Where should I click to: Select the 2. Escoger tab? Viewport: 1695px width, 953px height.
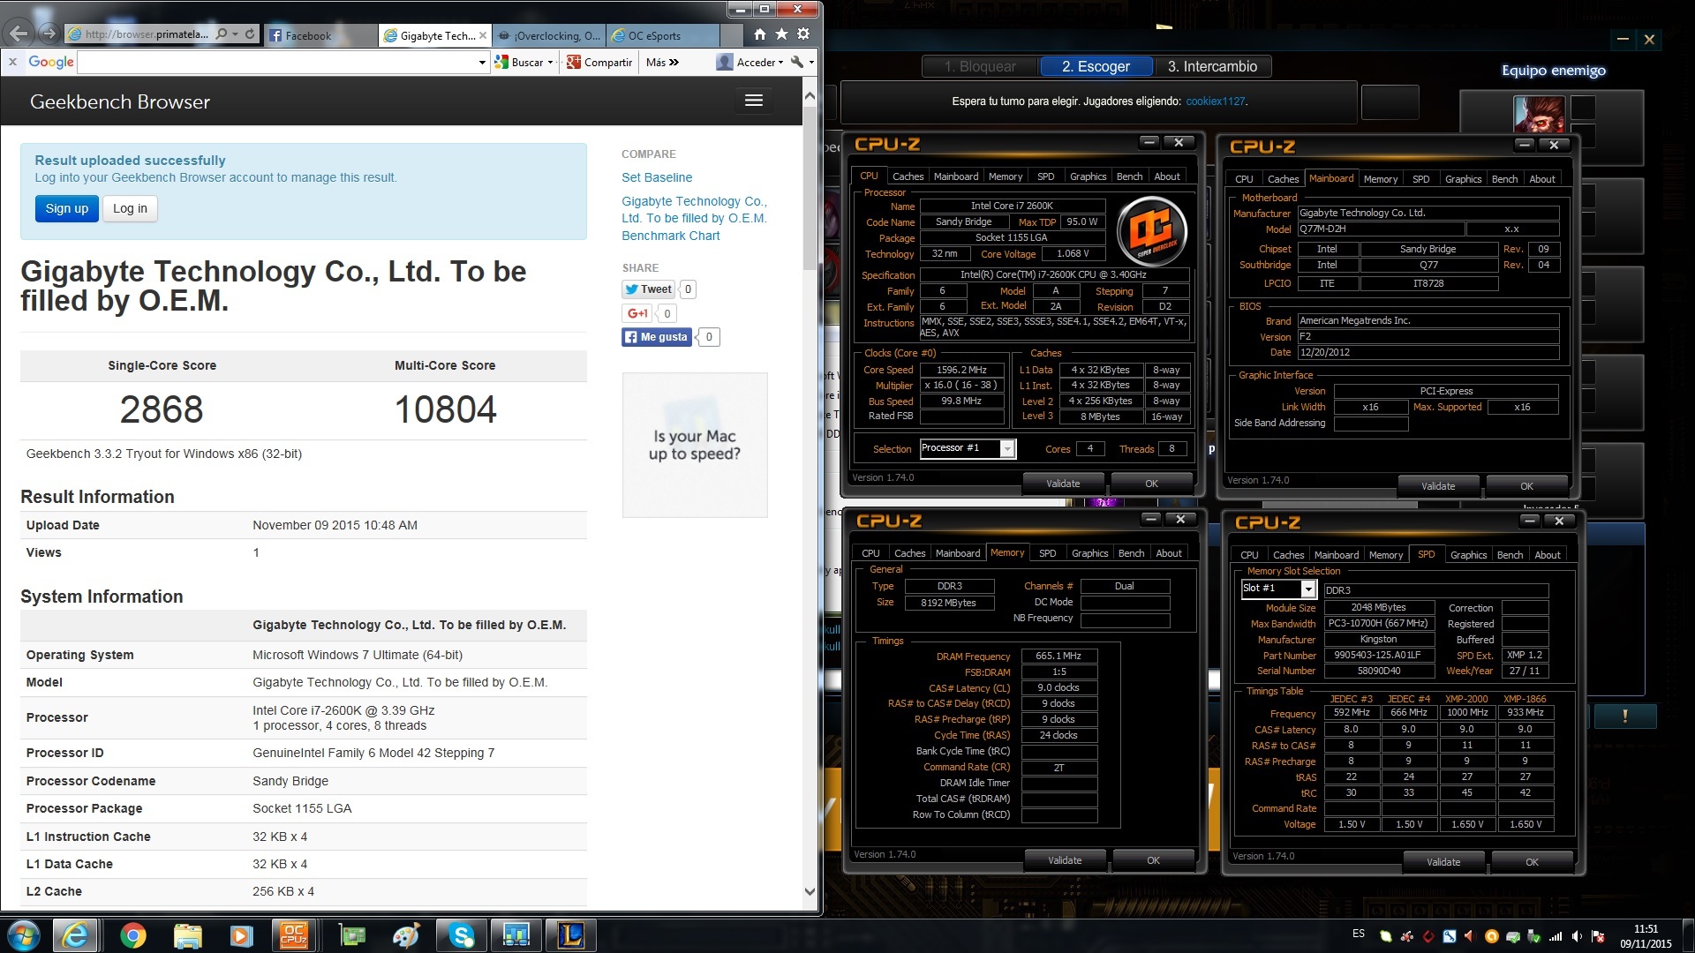pyautogui.click(x=1096, y=66)
